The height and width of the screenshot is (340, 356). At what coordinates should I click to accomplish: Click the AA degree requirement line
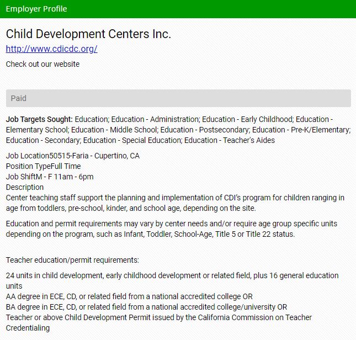click(x=129, y=296)
